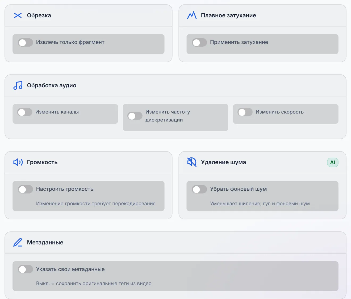Toggle Указать свои метаданные on
Viewport: 351px width, 299px height.
[26, 269]
